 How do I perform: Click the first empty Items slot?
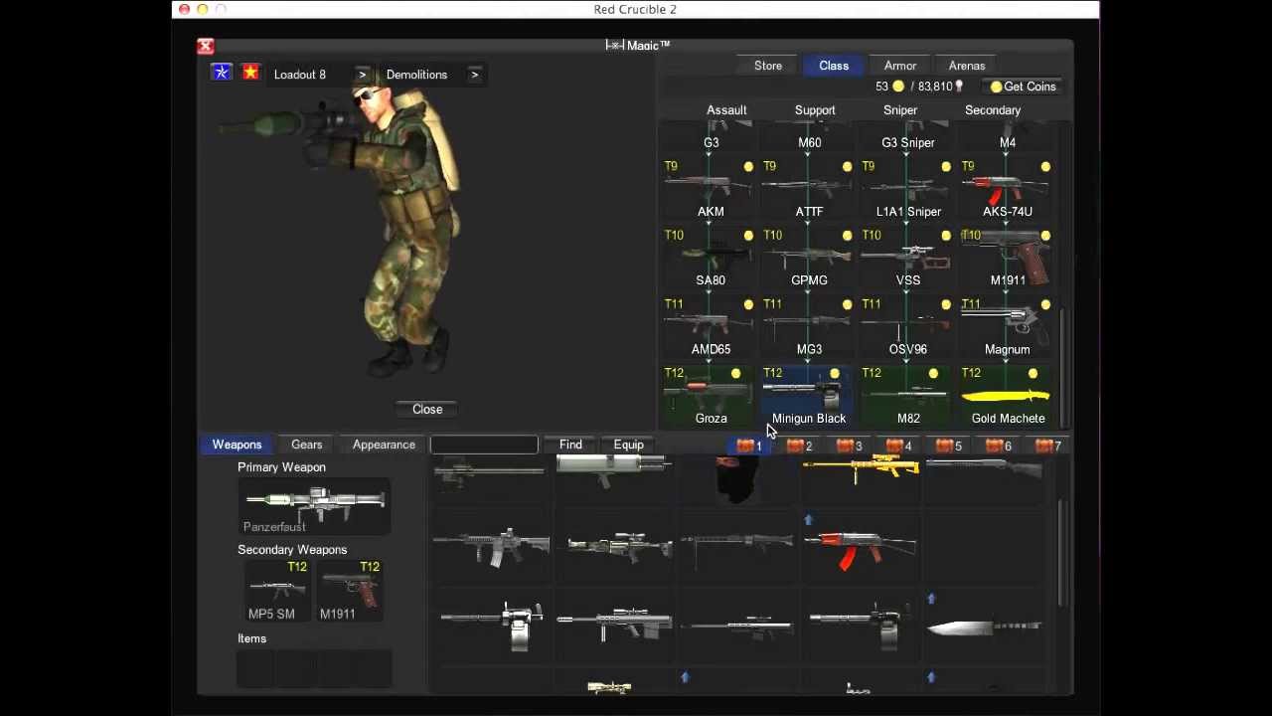pos(255,668)
